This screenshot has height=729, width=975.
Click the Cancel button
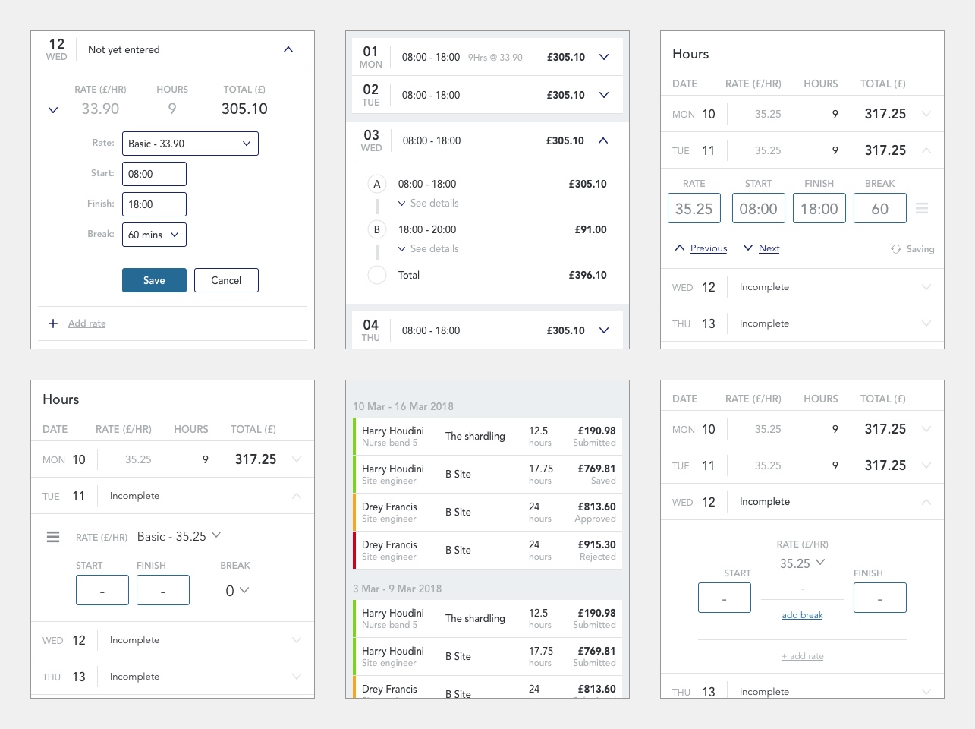226,280
